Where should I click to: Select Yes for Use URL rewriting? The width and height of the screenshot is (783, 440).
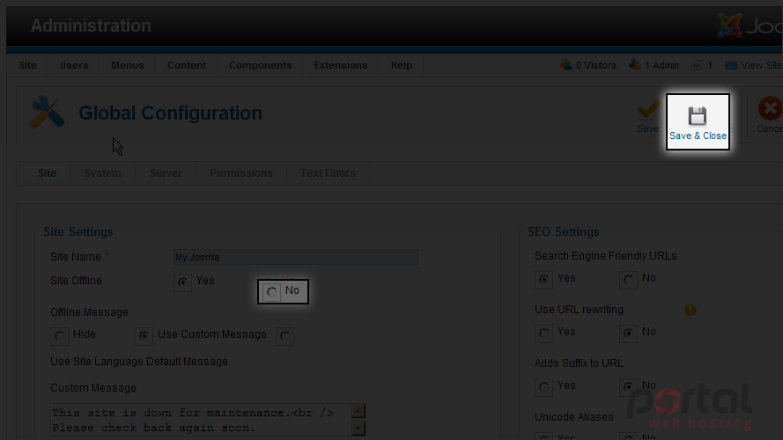[543, 334]
